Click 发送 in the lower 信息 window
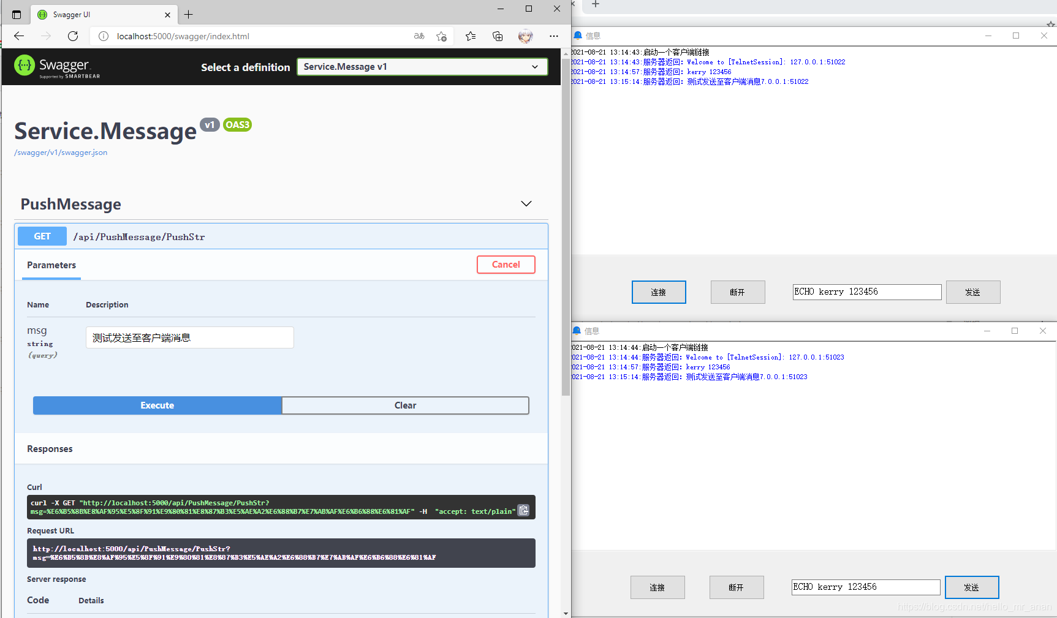This screenshot has height=618, width=1057. point(972,587)
